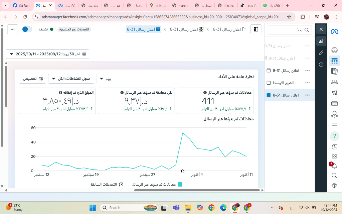
Task: Expand the activity history dropdown
Action: click(x=71, y=79)
